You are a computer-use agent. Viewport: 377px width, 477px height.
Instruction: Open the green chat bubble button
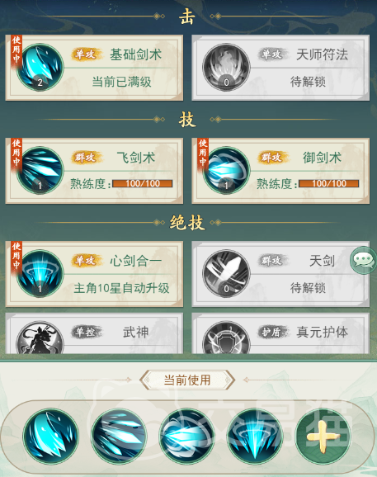coord(363,260)
